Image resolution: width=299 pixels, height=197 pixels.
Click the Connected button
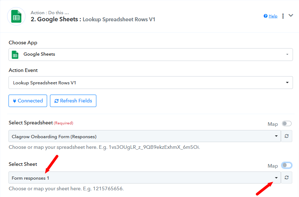point(28,101)
